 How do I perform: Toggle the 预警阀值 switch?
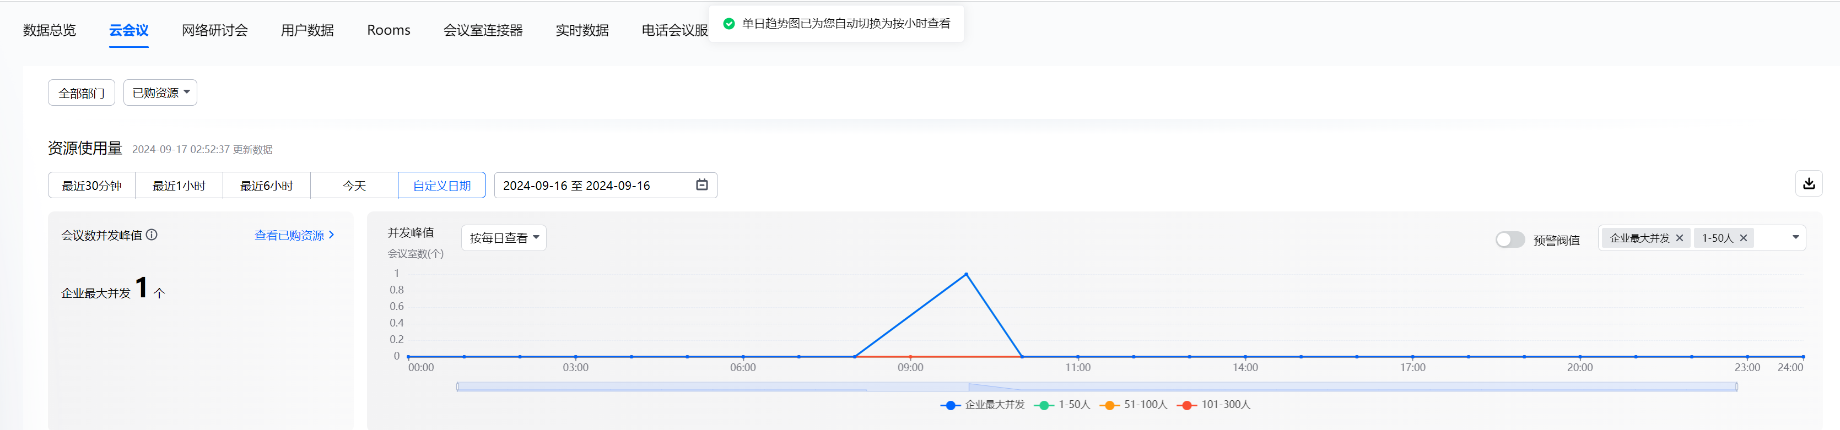tap(1510, 240)
